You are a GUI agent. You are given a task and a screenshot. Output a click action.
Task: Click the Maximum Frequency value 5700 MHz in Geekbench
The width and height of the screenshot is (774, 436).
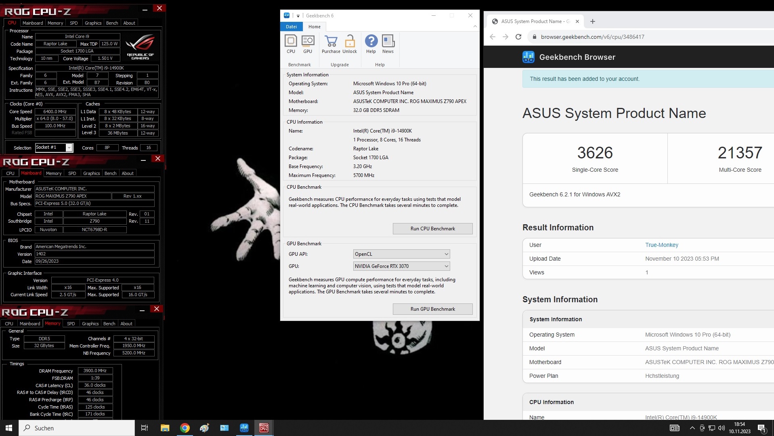[x=364, y=175]
